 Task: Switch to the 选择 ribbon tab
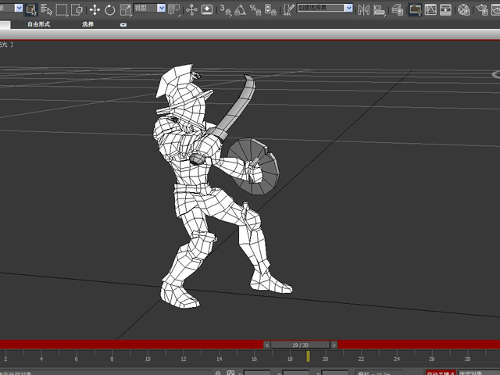[87, 24]
